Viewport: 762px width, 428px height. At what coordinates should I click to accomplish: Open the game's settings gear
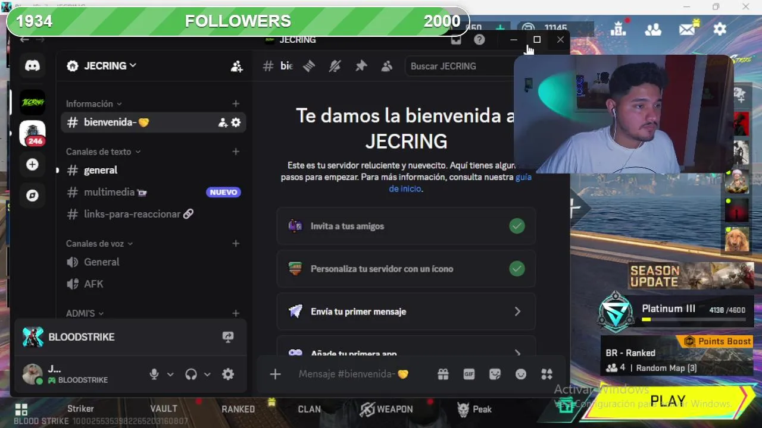coord(720,29)
